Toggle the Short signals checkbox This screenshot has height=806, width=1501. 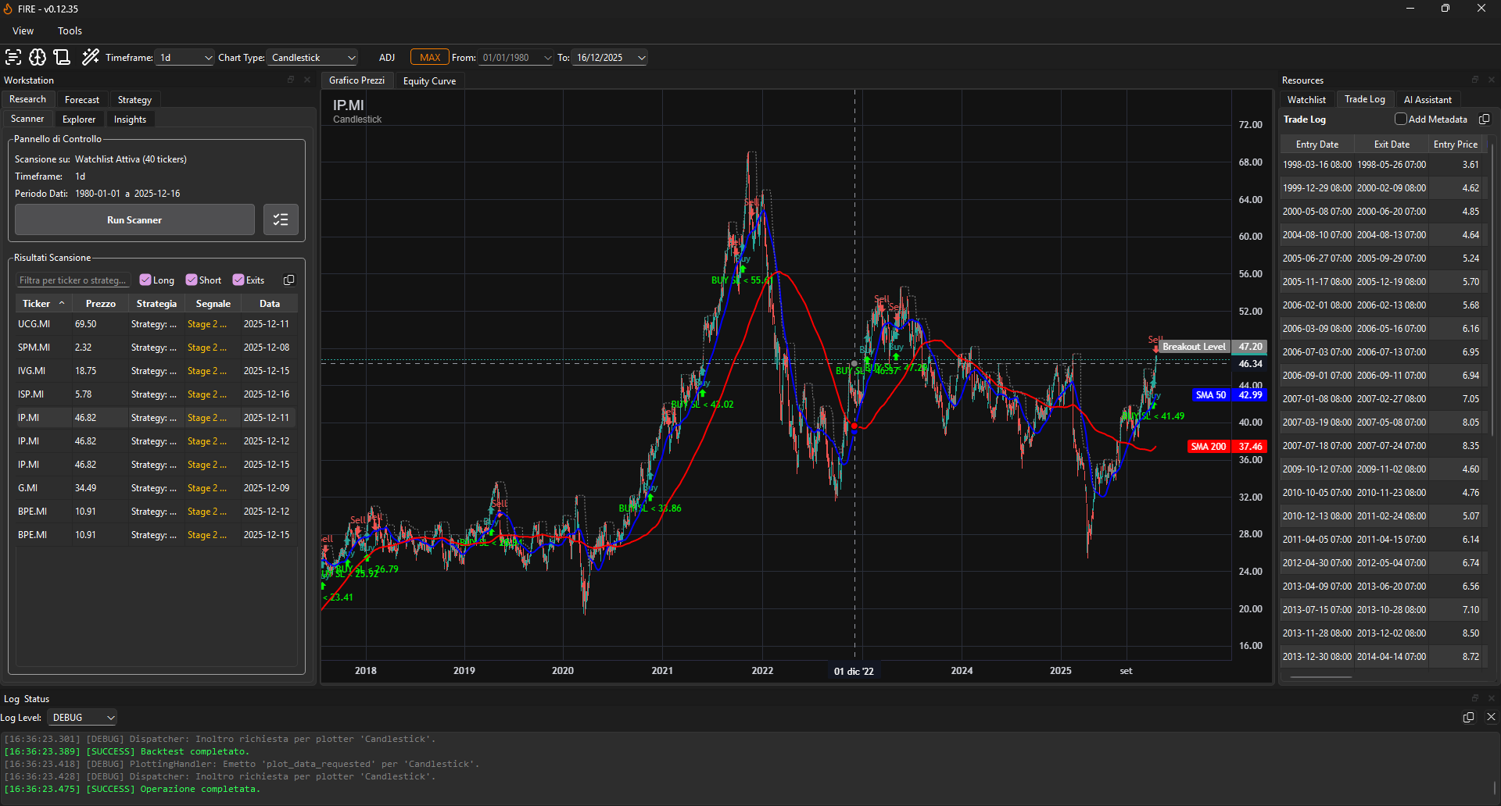(x=192, y=280)
